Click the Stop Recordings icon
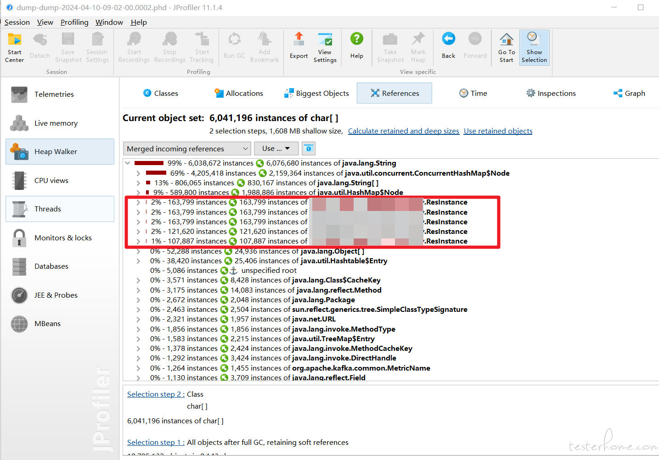Screen dimensions: 659x460 coord(169,47)
